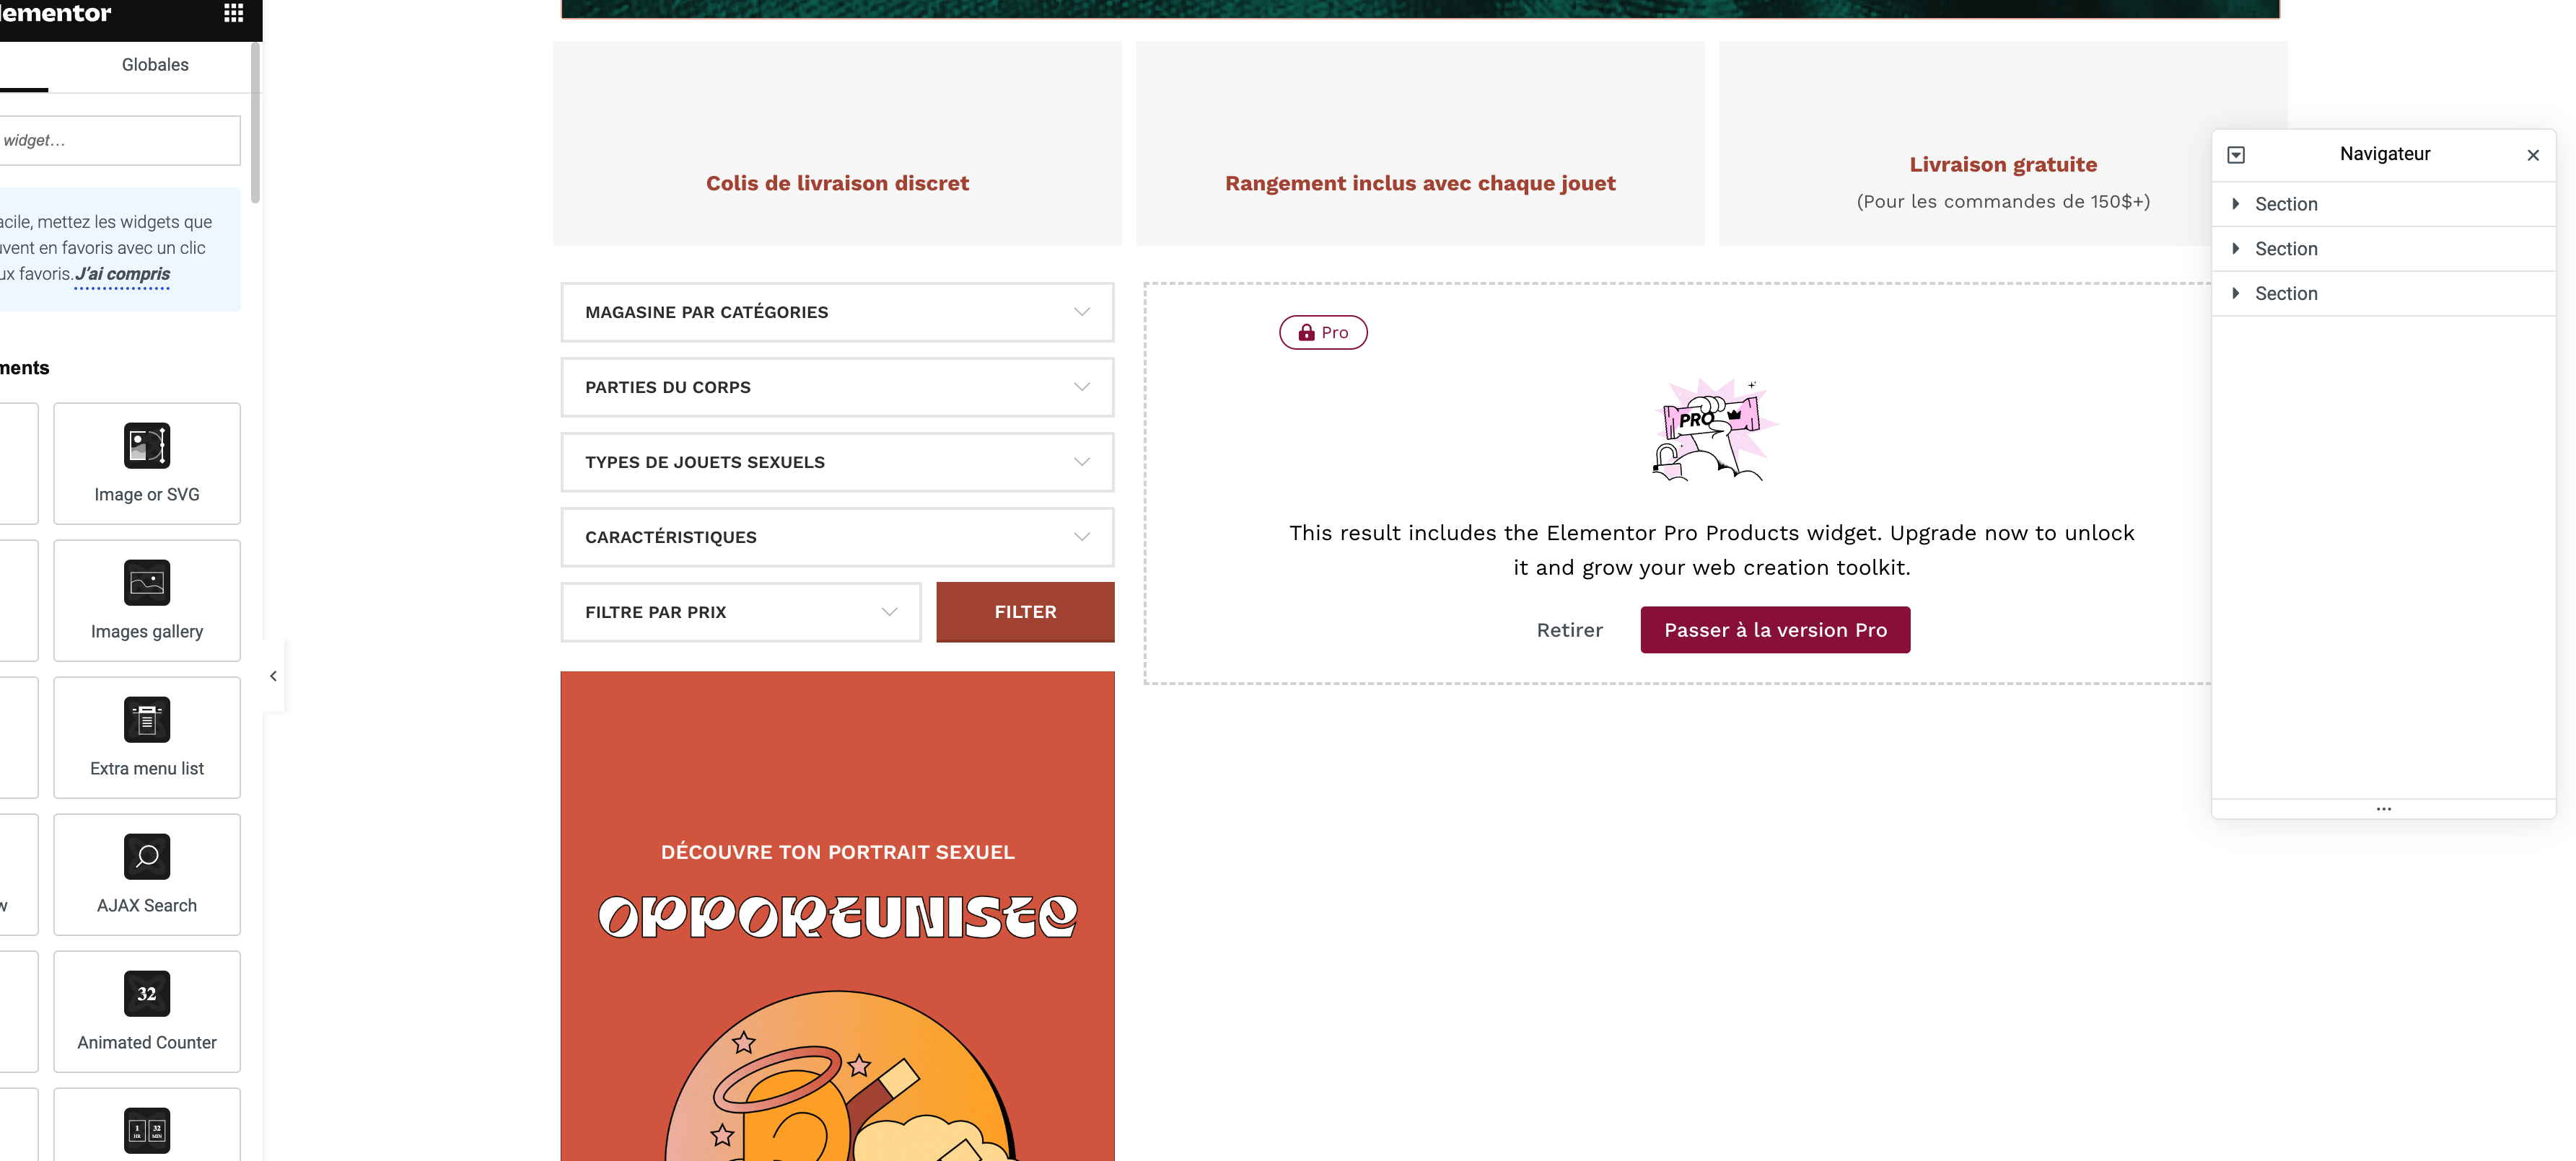Open the Elementor apps grid icon
2576x1161 pixels.
[x=233, y=13]
